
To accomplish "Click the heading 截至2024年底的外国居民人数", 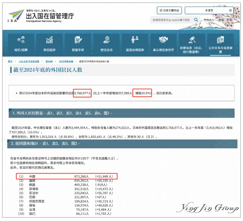I will click(x=48, y=70).
